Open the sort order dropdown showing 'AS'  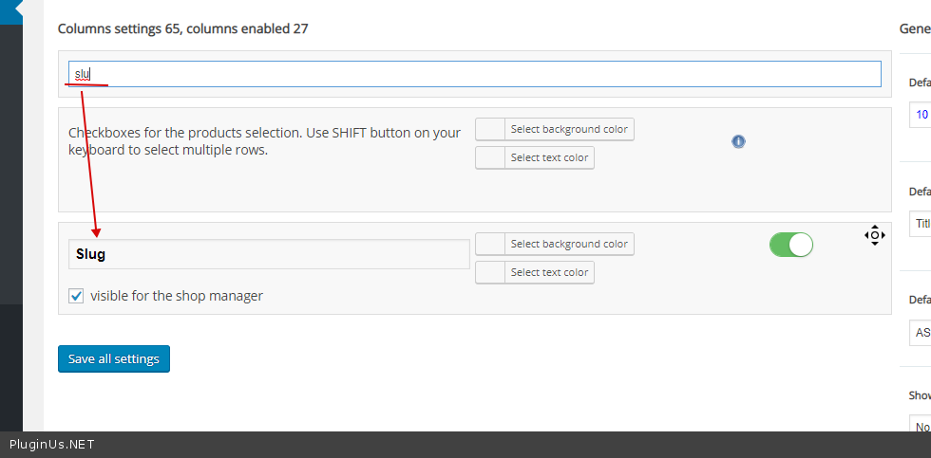[920, 333]
